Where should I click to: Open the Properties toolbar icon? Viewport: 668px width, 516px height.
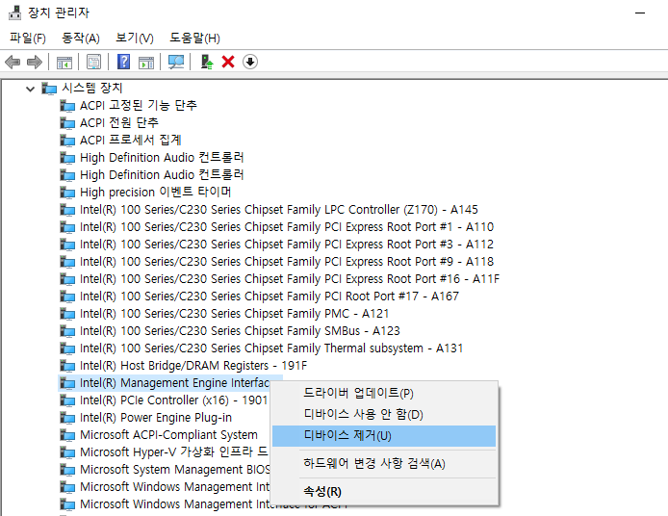point(93,62)
